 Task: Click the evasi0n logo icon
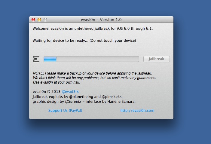[36, 59]
